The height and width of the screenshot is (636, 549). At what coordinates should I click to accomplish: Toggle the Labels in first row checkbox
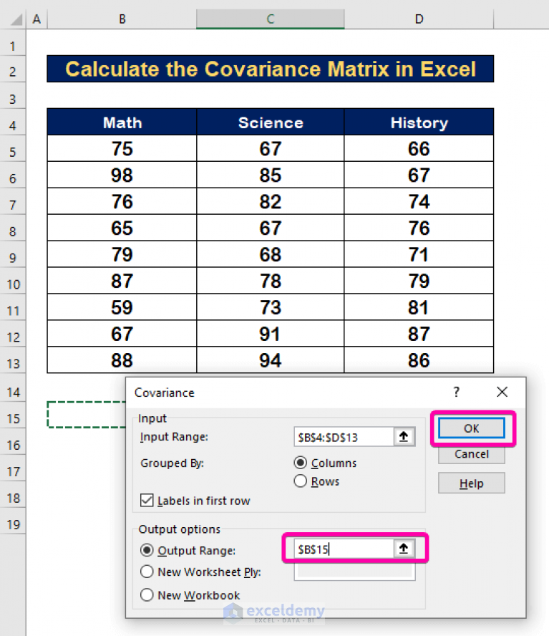(147, 501)
